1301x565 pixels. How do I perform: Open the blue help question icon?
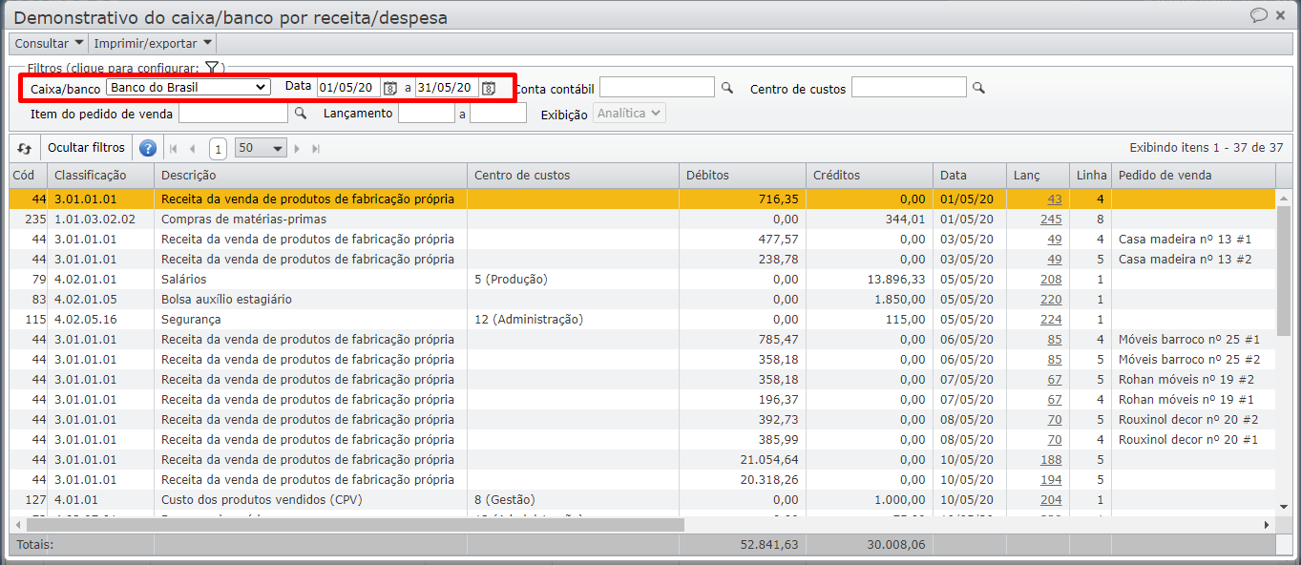click(x=148, y=149)
